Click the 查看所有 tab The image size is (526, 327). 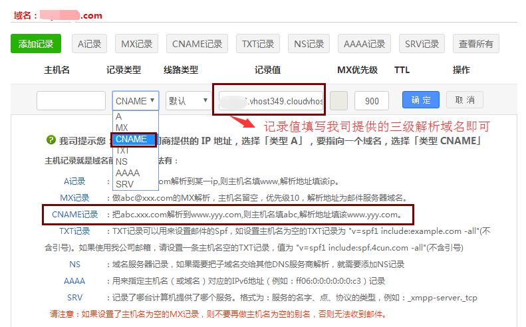tap(476, 44)
